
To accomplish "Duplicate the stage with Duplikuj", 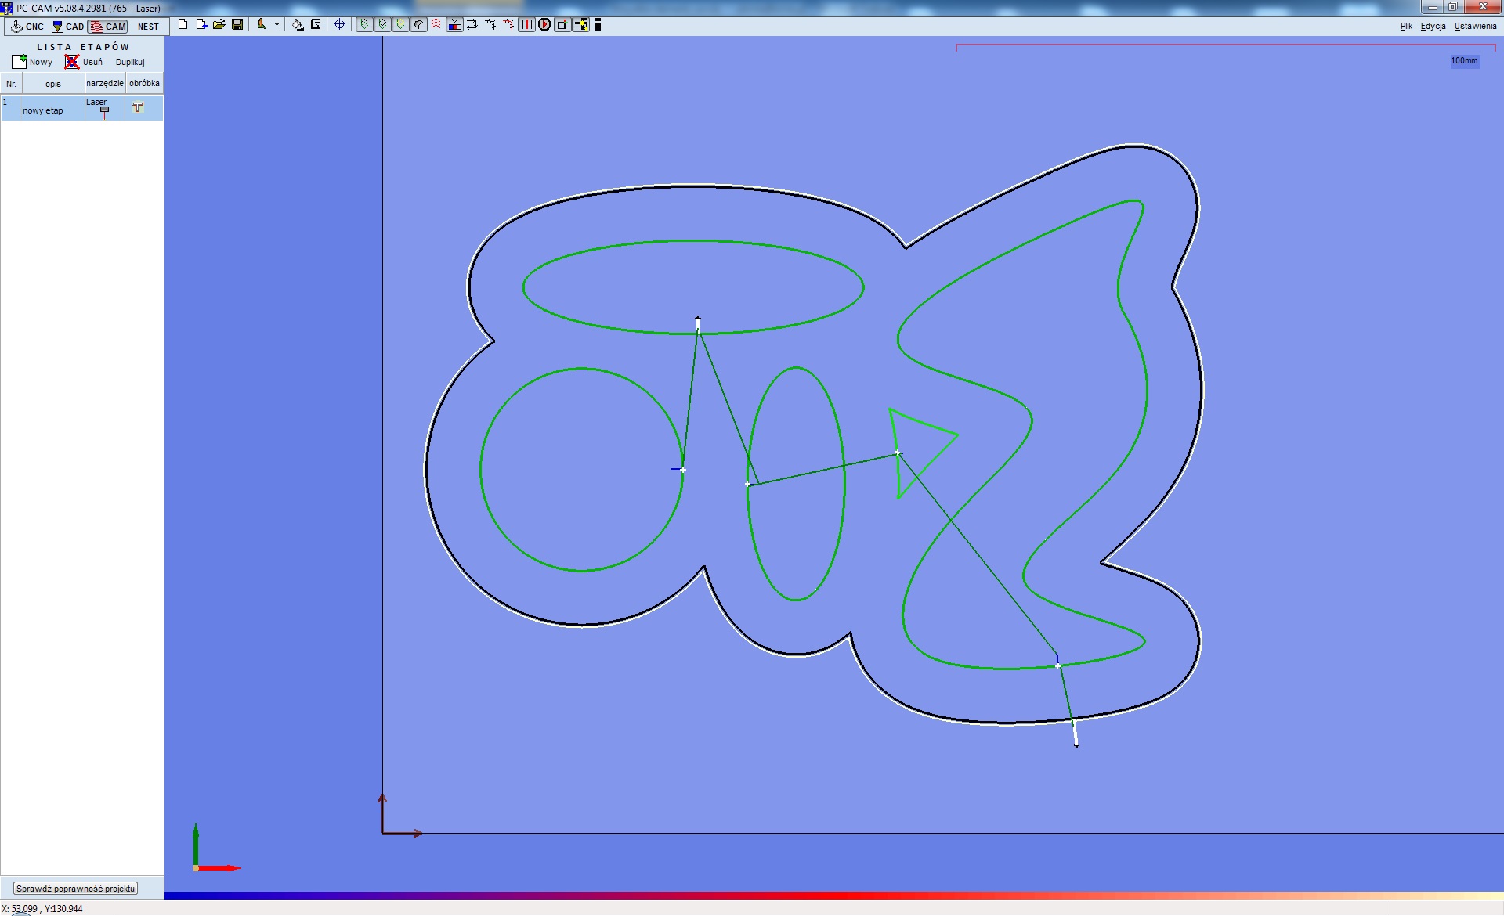I will pyautogui.click(x=130, y=62).
